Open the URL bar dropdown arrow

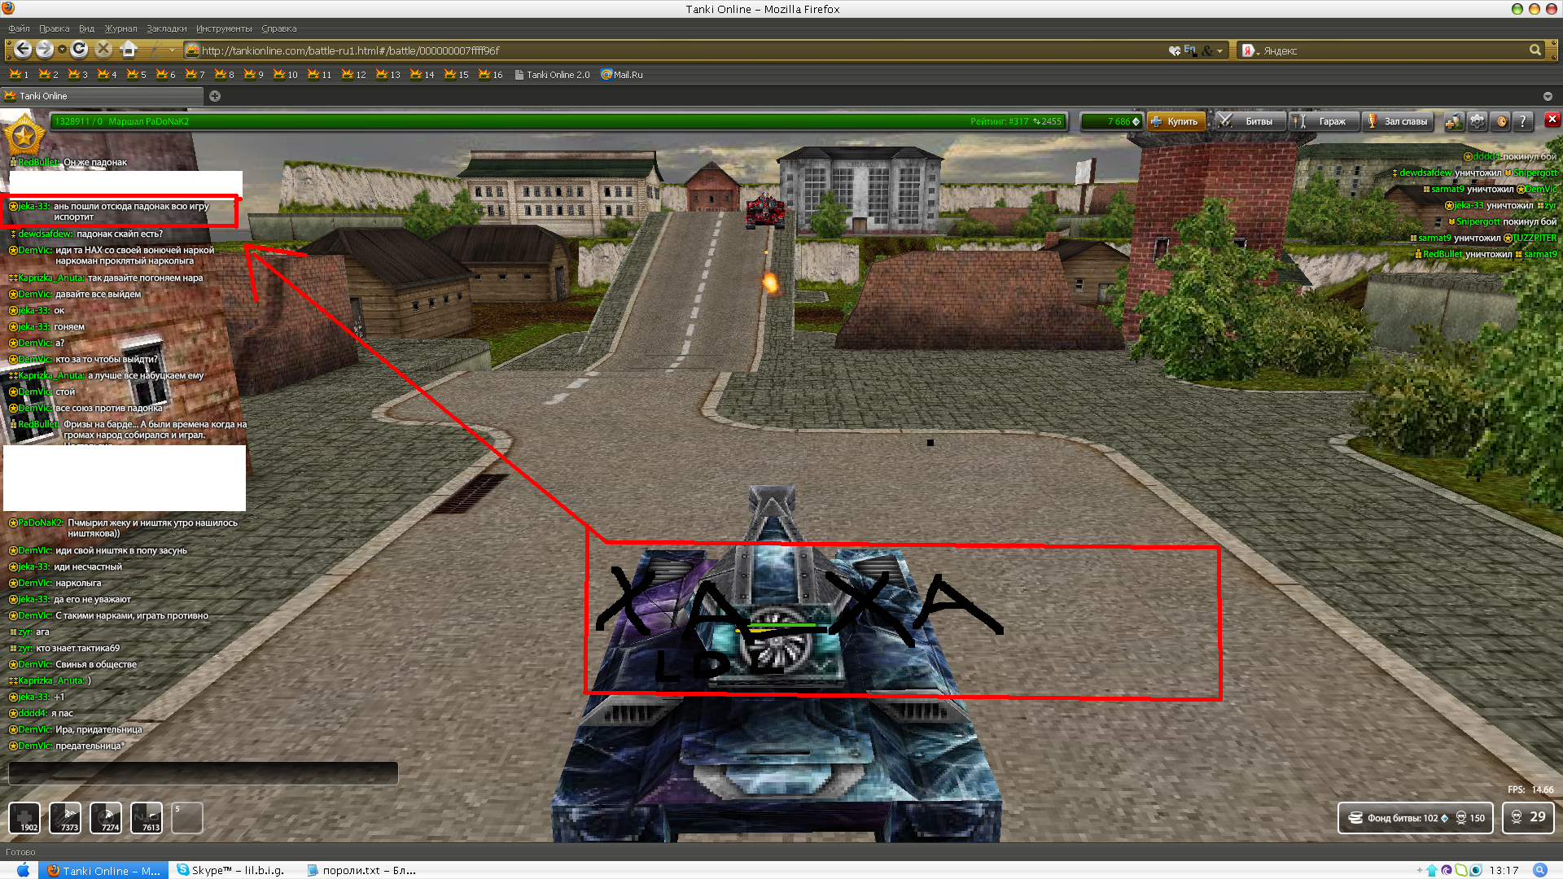[1219, 51]
